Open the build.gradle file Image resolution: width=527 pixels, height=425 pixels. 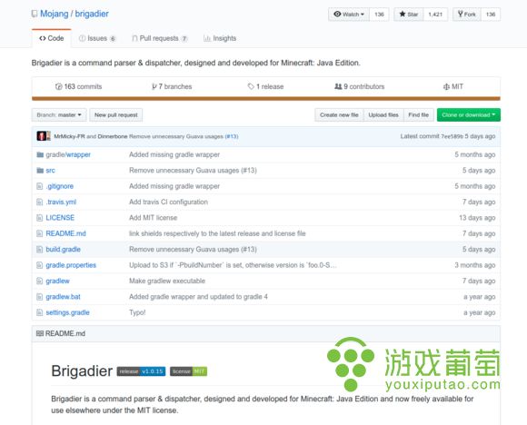tap(64, 250)
